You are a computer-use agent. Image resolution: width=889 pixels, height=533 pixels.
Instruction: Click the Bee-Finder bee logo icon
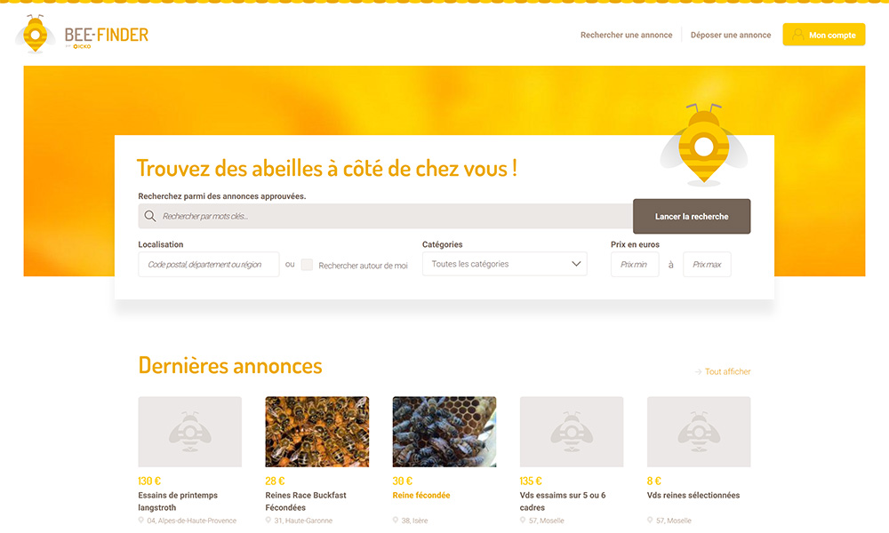pyautogui.click(x=36, y=34)
